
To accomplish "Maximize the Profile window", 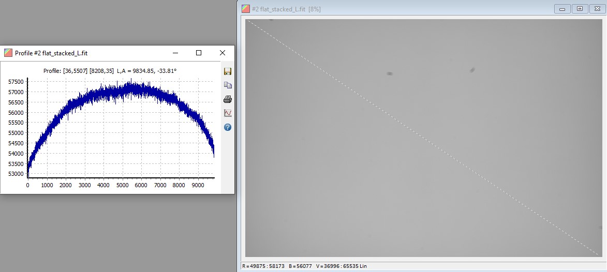I will tap(198, 53).
